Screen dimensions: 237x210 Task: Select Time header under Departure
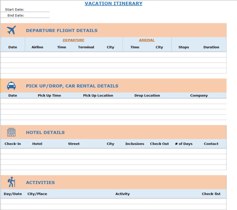pyautogui.click(x=61, y=47)
